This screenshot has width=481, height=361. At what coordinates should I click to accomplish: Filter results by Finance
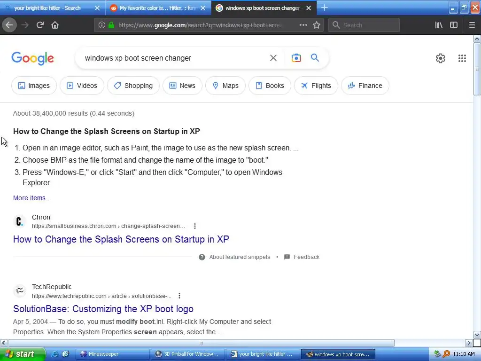point(365,86)
